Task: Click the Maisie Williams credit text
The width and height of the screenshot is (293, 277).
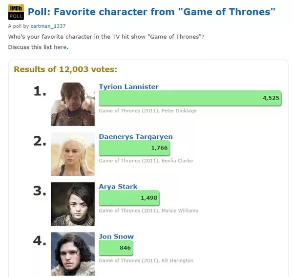Action: pos(180,211)
